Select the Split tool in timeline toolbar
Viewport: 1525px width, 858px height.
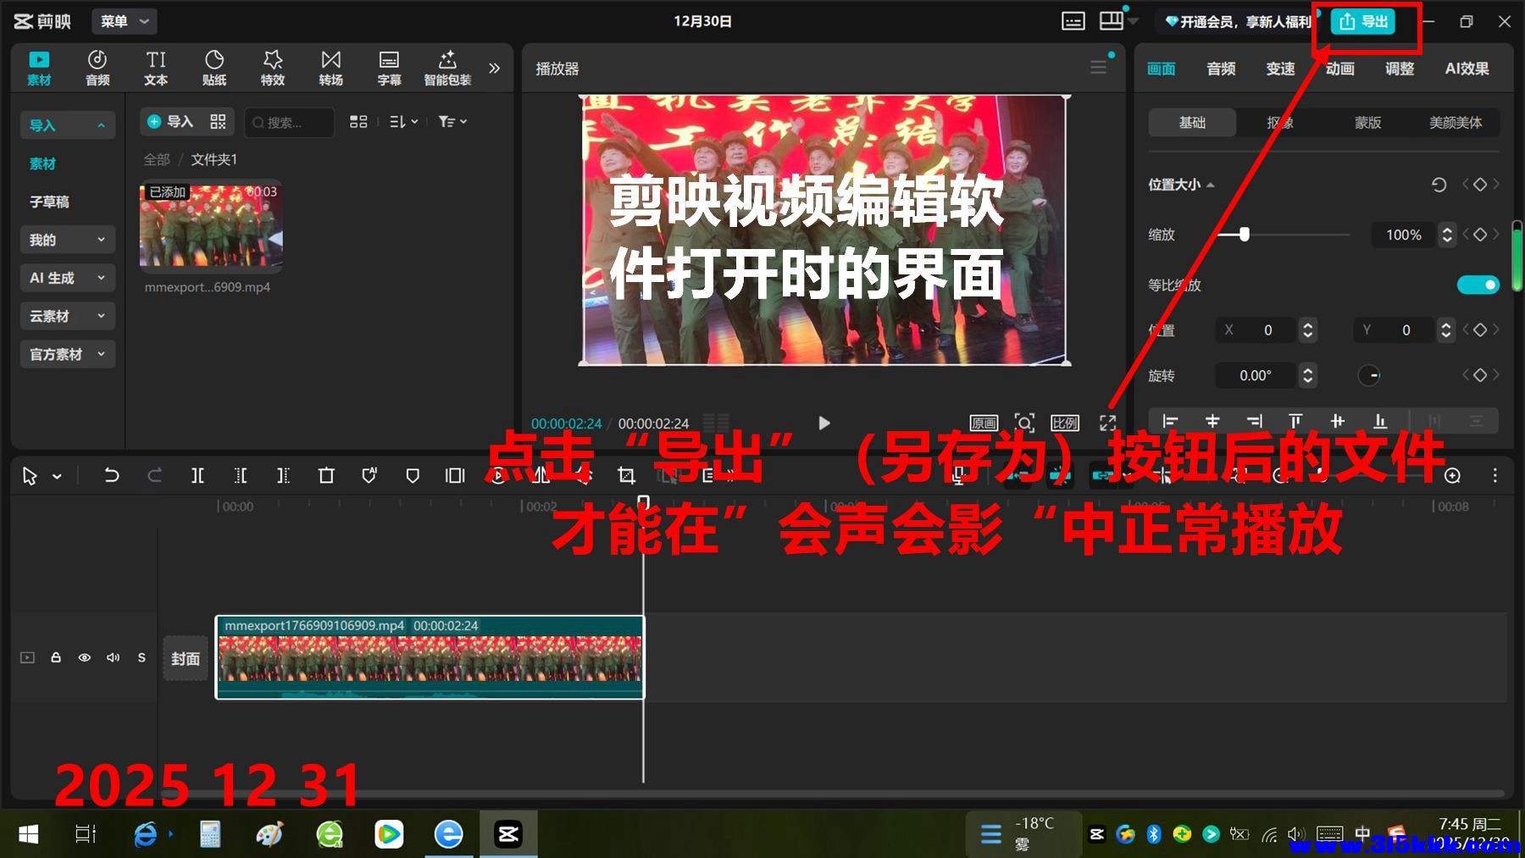click(197, 475)
